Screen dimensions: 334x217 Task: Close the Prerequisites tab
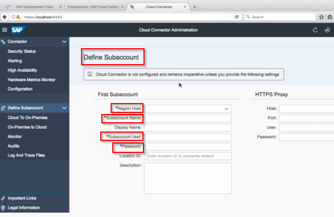tap(123, 7)
